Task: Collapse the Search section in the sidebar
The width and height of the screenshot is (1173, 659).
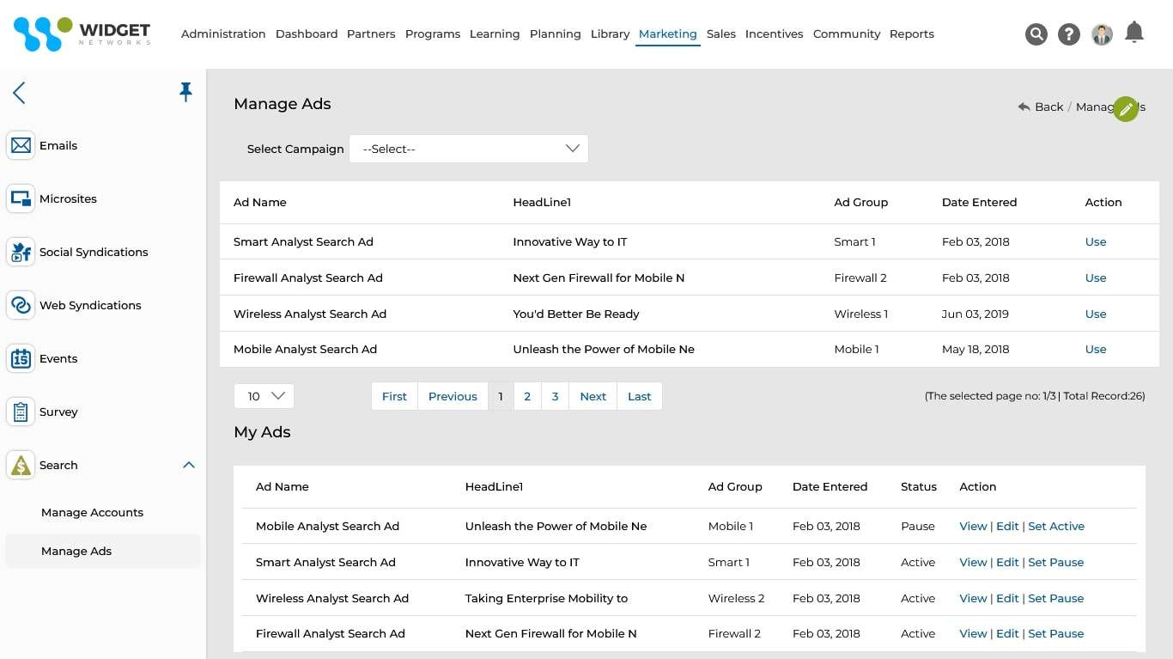Action: point(188,465)
